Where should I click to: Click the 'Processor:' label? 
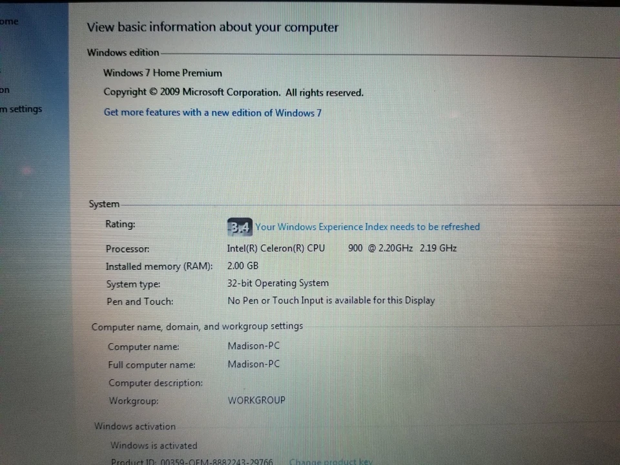[x=127, y=249]
